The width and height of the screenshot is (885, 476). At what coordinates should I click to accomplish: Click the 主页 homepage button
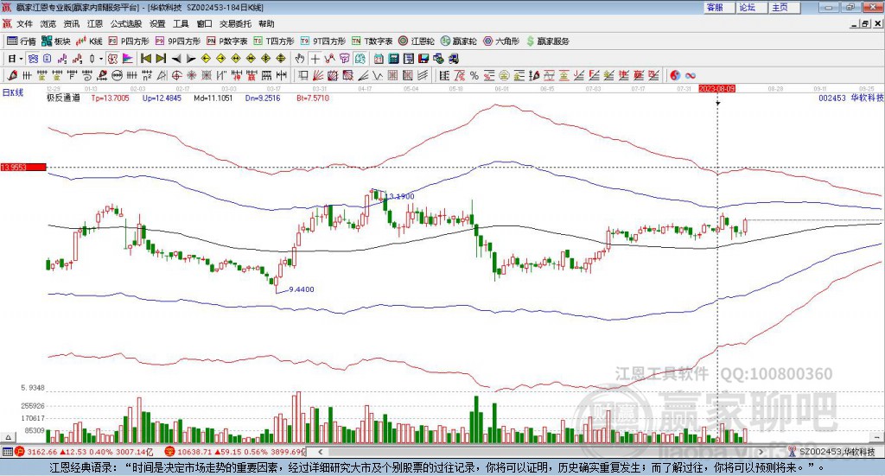(x=780, y=7)
